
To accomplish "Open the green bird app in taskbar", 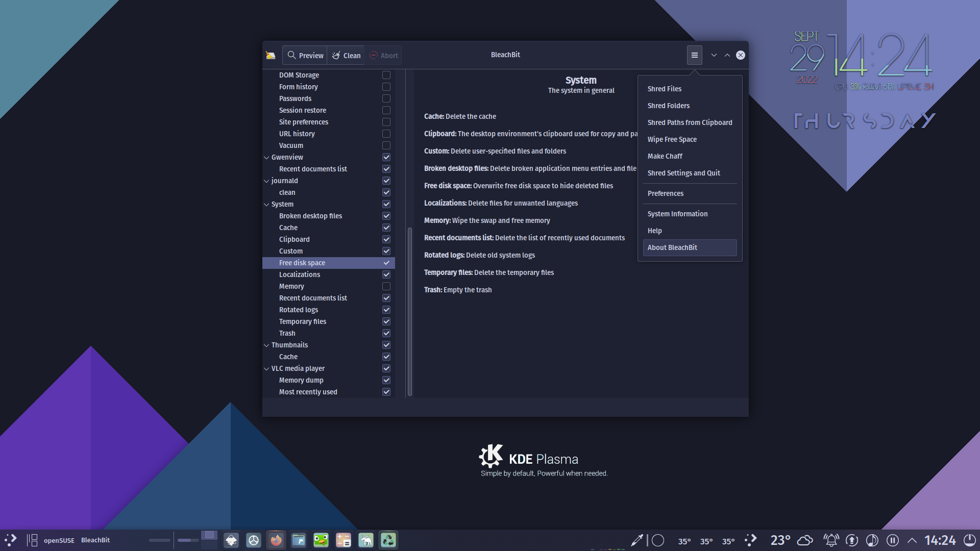I will [321, 540].
